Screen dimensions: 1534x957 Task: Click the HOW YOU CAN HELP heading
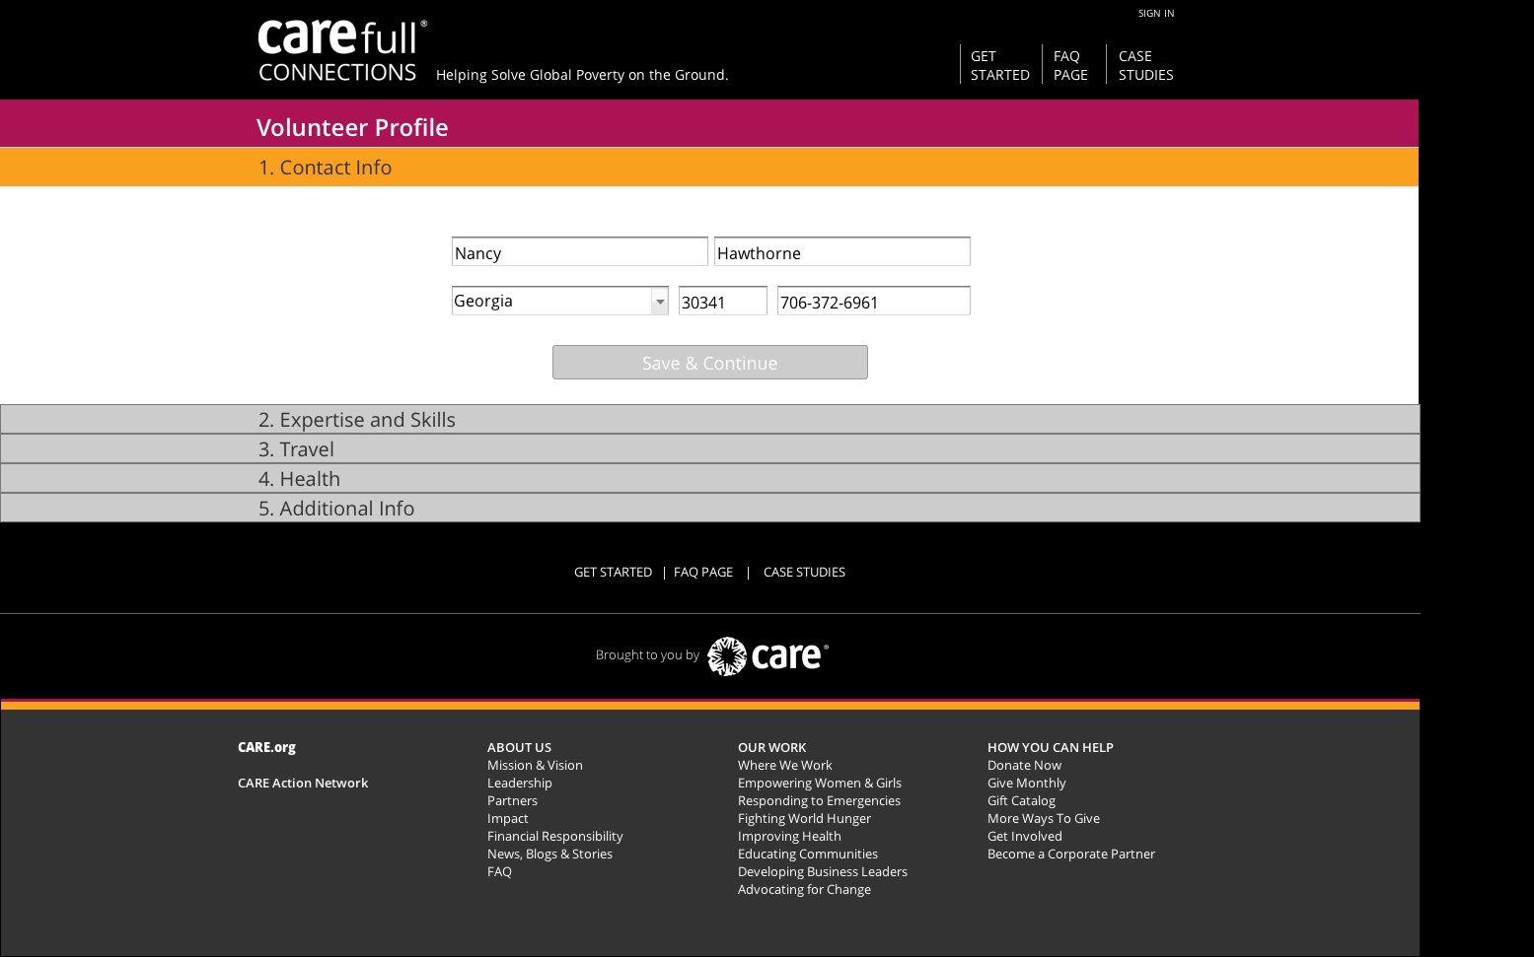(1051, 747)
